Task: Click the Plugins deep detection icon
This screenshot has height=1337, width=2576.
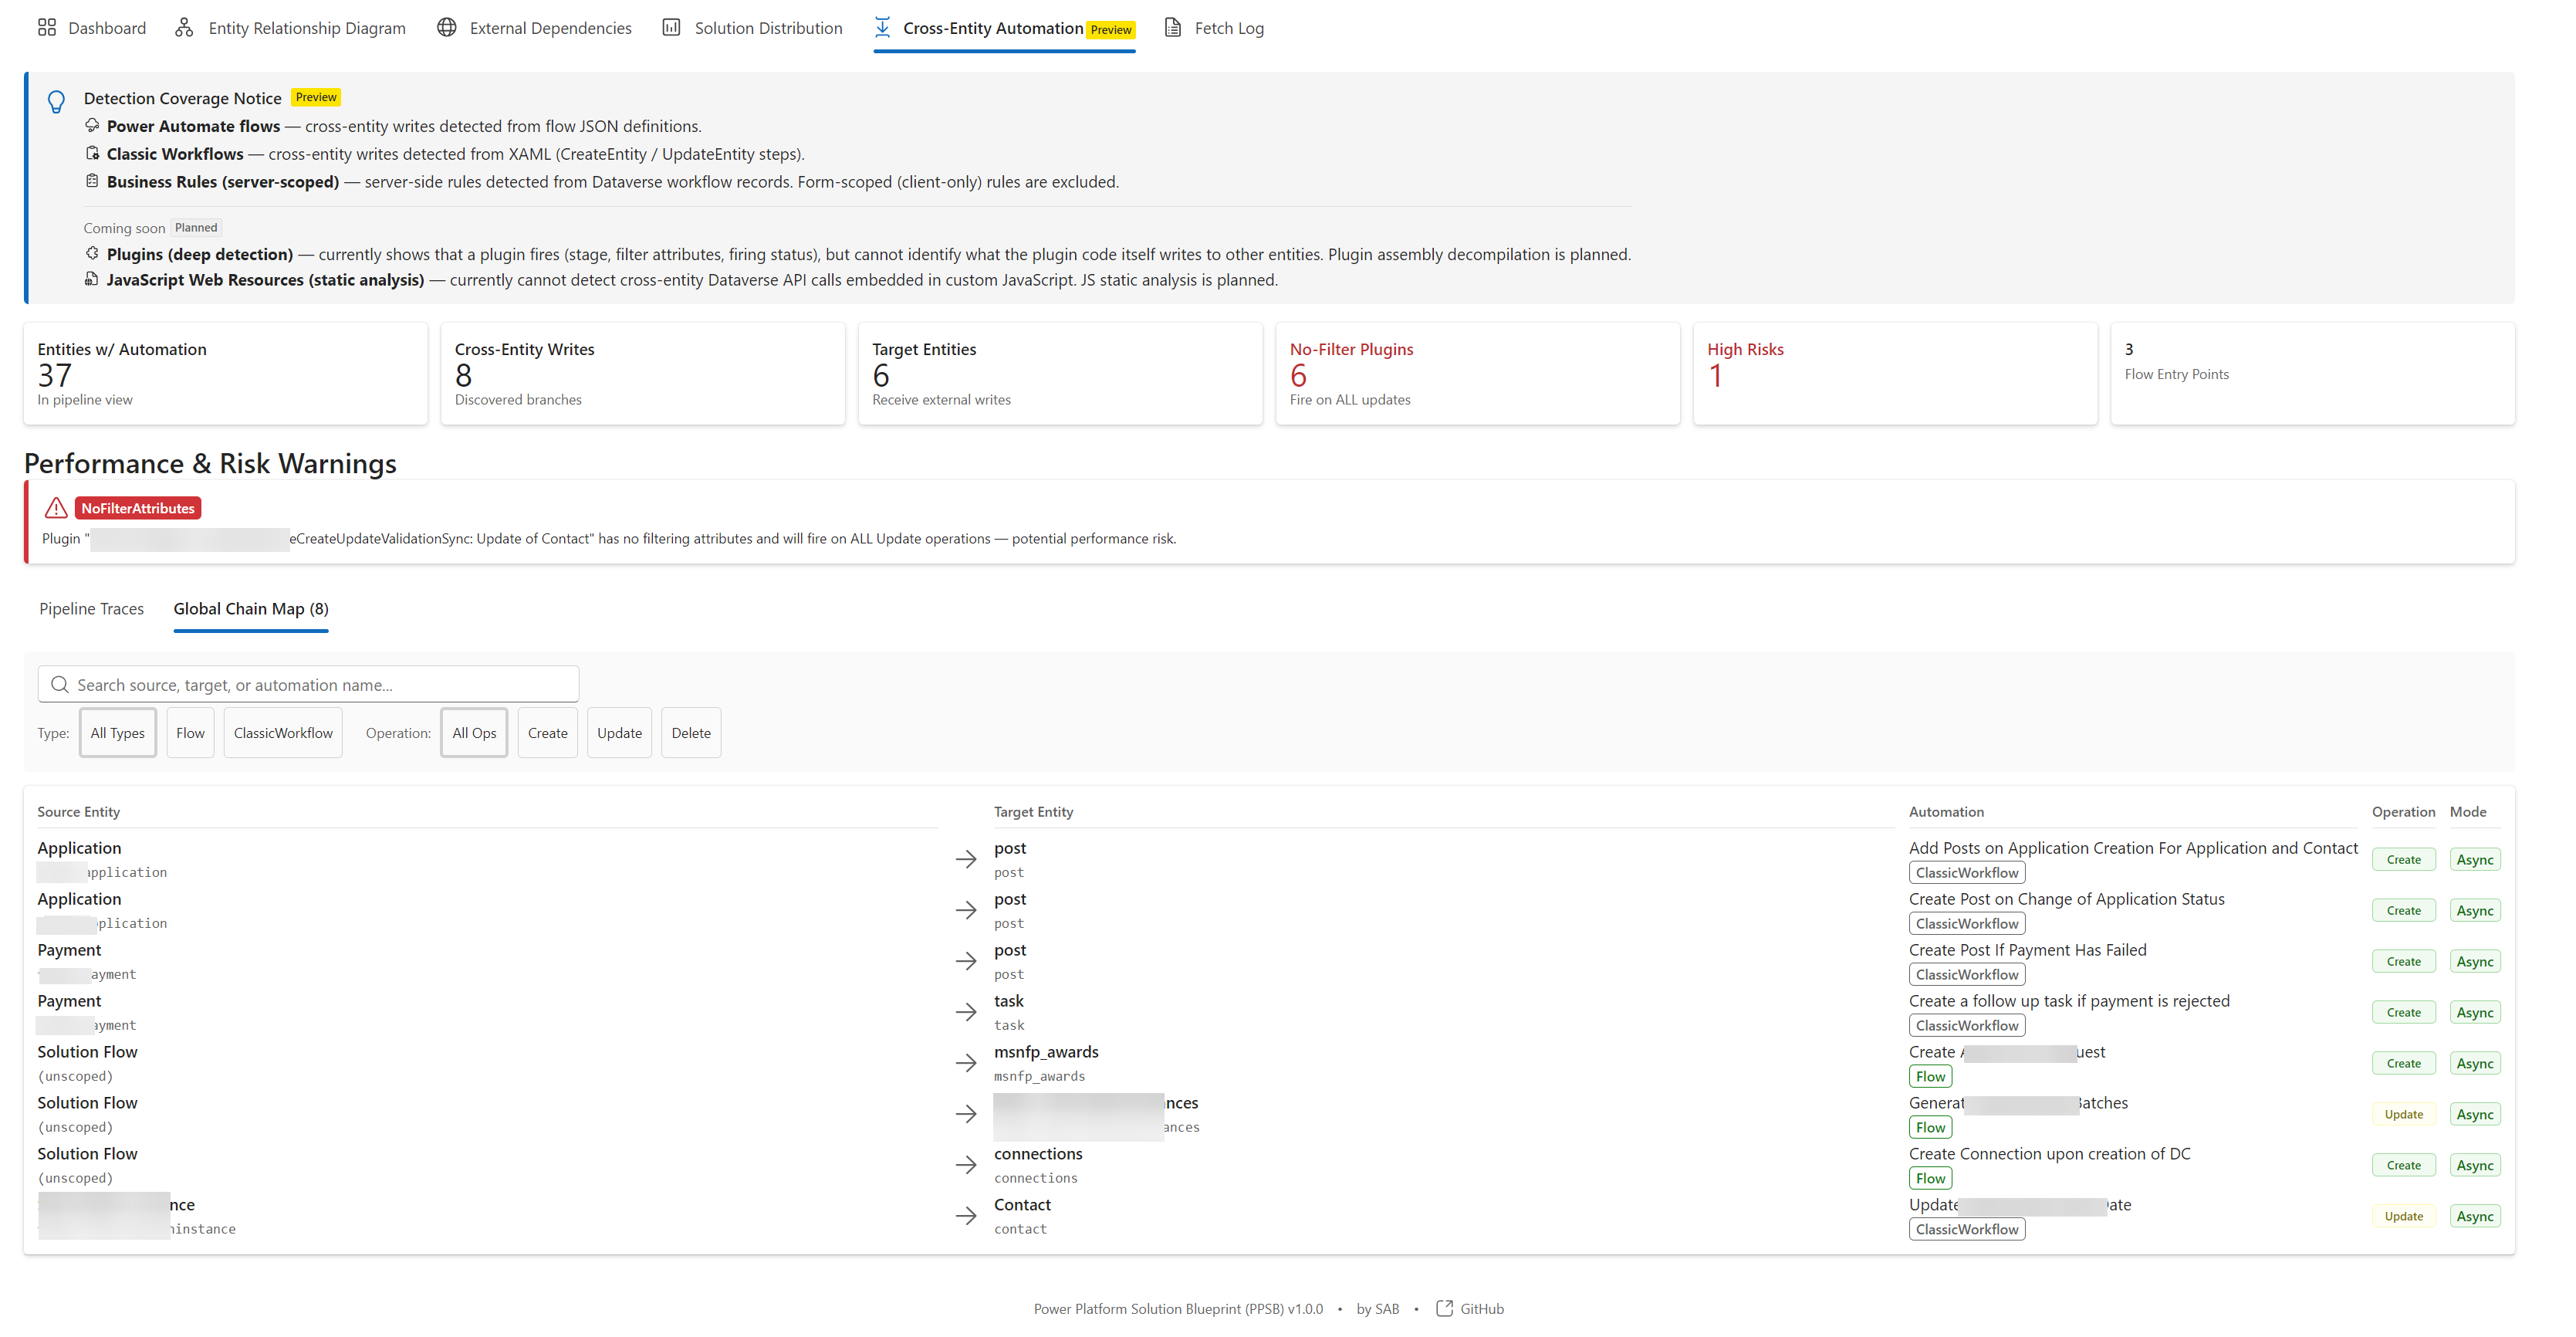Action: click(92, 253)
